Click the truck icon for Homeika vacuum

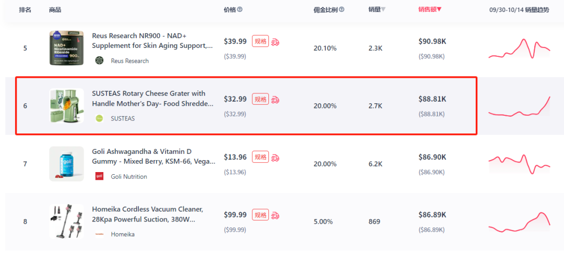point(275,215)
